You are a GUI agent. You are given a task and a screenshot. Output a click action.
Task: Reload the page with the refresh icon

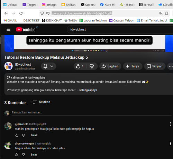point(21,13)
